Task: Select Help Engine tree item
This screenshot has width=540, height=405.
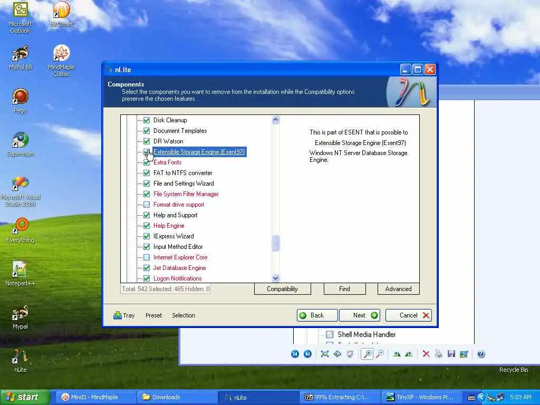Action: point(169,226)
